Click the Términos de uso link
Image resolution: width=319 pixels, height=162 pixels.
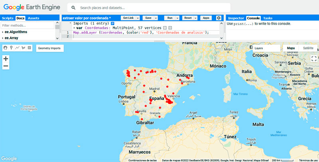tap(308, 160)
